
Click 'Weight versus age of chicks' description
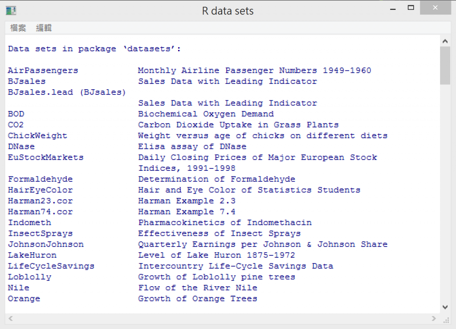263,136
